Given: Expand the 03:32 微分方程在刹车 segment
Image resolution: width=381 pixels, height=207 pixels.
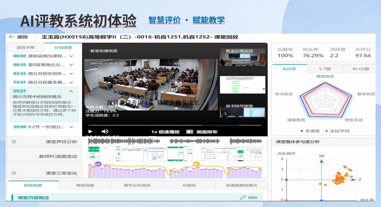Looking at the screenshot, I should point(71,74).
